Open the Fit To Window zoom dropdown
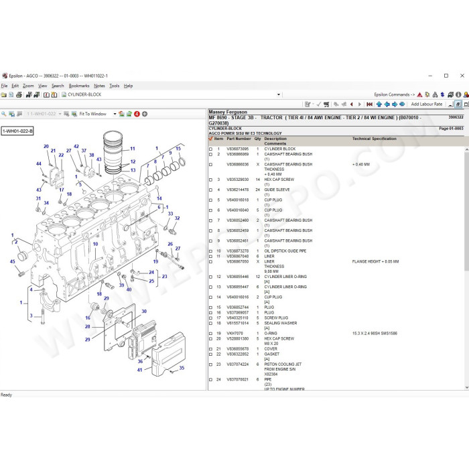Image resolution: width=469 pixels, height=469 pixels. [115, 114]
